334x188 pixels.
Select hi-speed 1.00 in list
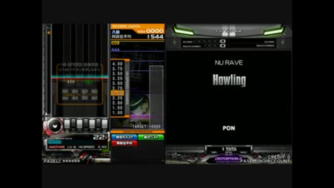click(x=117, y=113)
